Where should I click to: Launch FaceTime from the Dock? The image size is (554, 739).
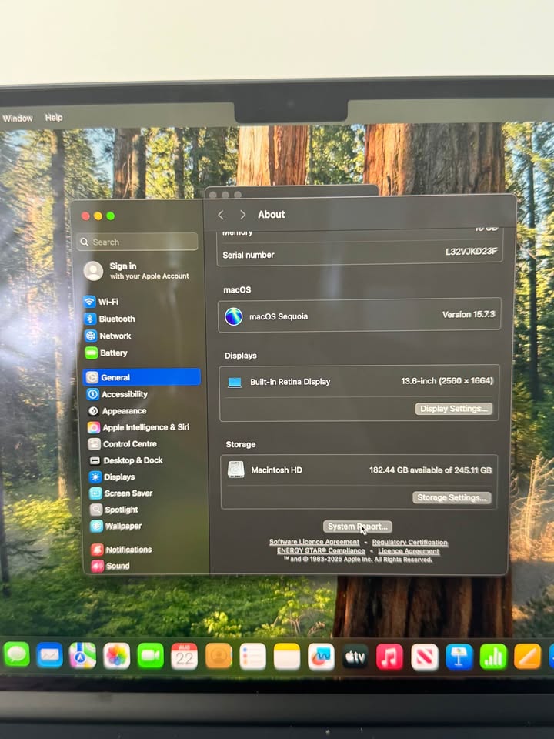[150, 656]
